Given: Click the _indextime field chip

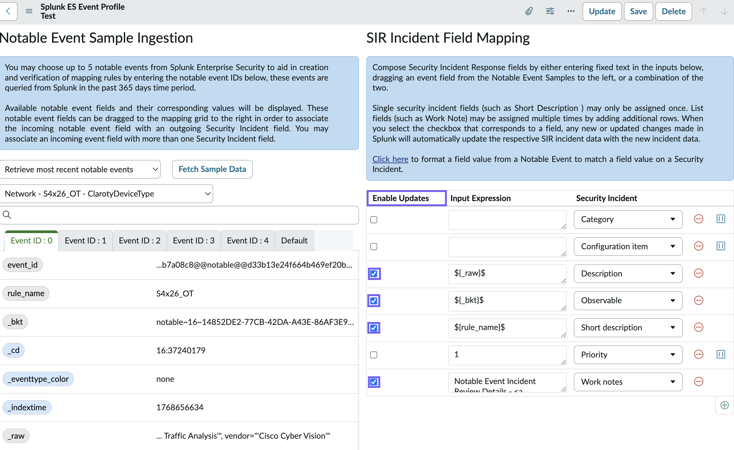Looking at the screenshot, I should [27, 407].
